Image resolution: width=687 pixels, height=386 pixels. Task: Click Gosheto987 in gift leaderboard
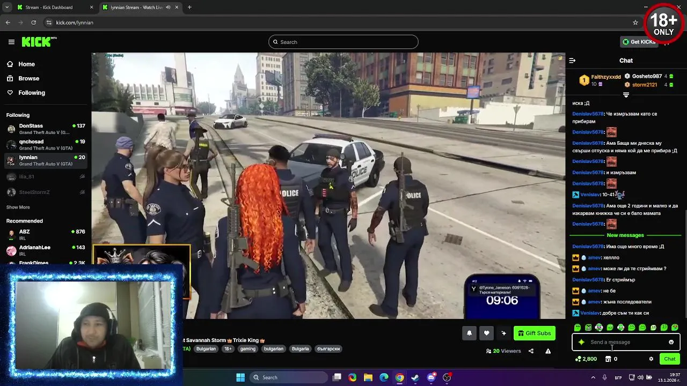647,77
